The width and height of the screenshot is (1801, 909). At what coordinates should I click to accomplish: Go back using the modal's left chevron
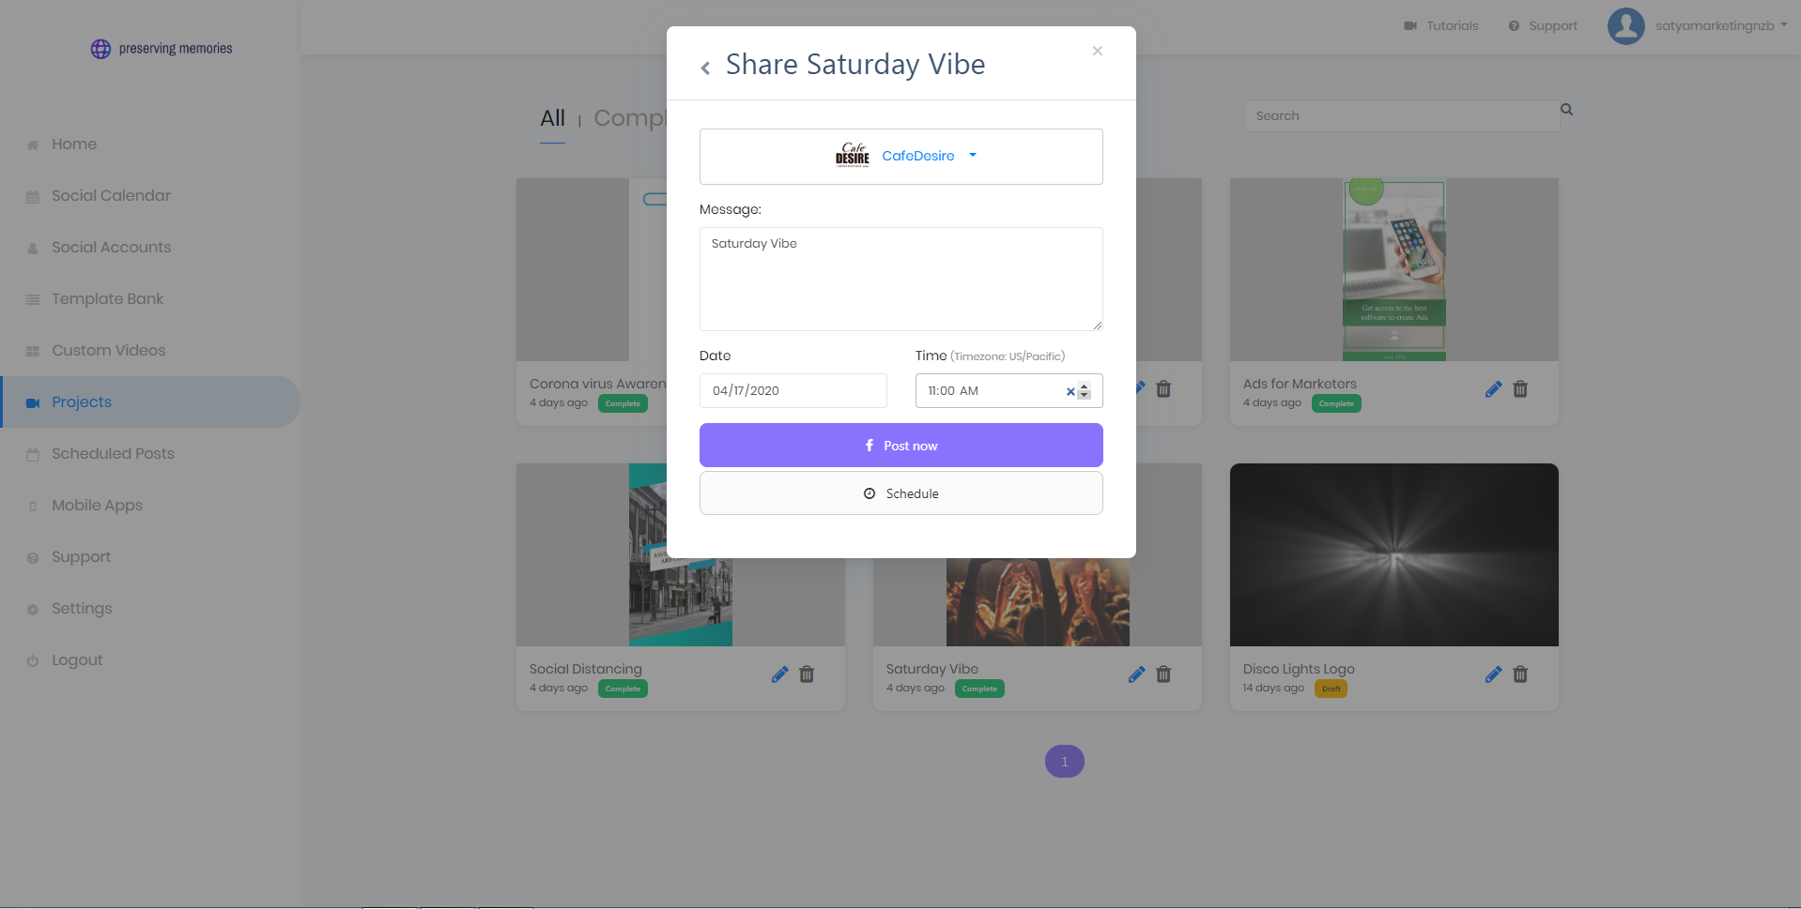click(x=705, y=68)
